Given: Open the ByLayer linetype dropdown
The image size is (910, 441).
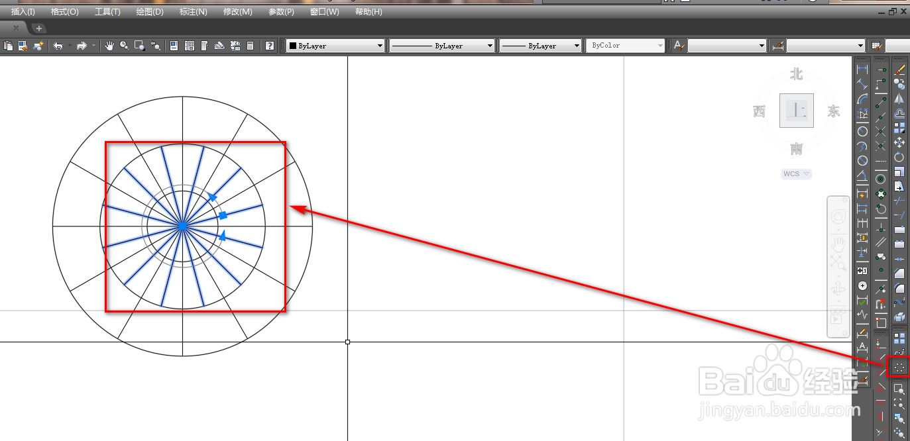Looking at the screenshot, I should (442, 46).
